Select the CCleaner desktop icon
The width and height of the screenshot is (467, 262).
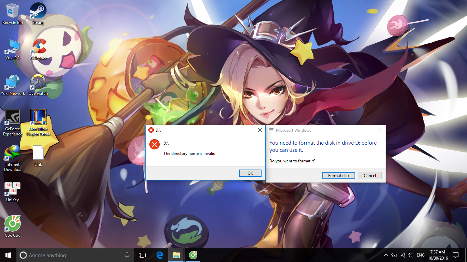pyautogui.click(x=38, y=49)
